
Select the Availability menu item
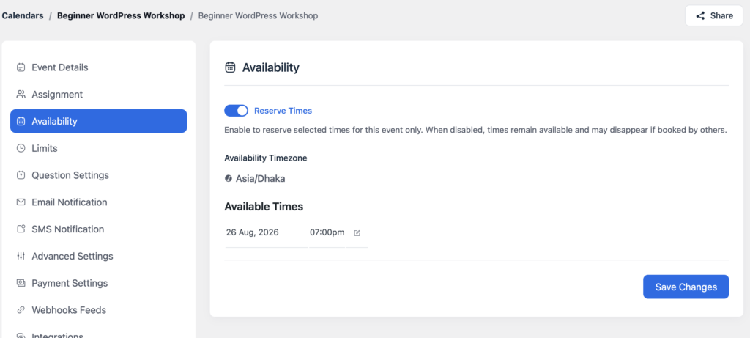(x=99, y=121)
